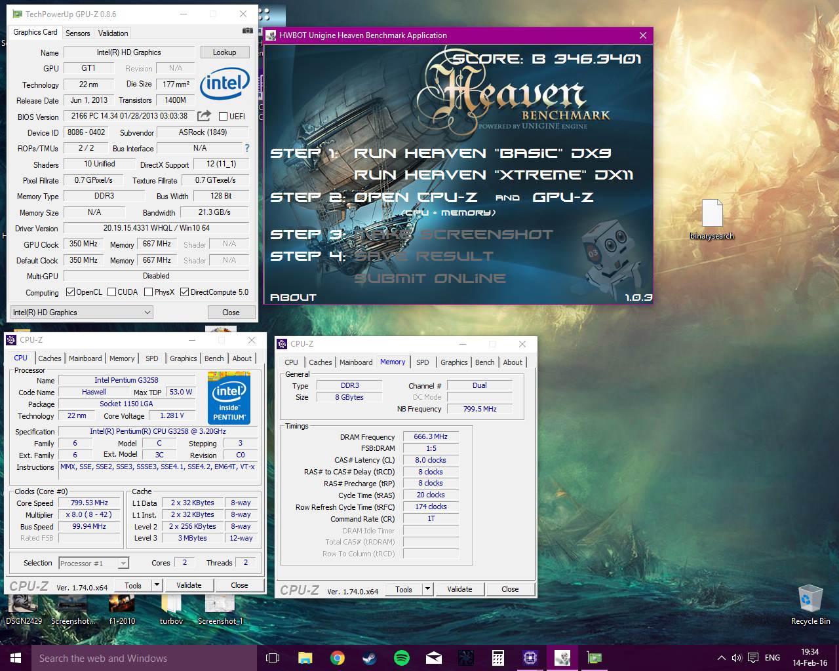
Task: Click the taskbar clock showing 19:34
Action: coord(810,657)
